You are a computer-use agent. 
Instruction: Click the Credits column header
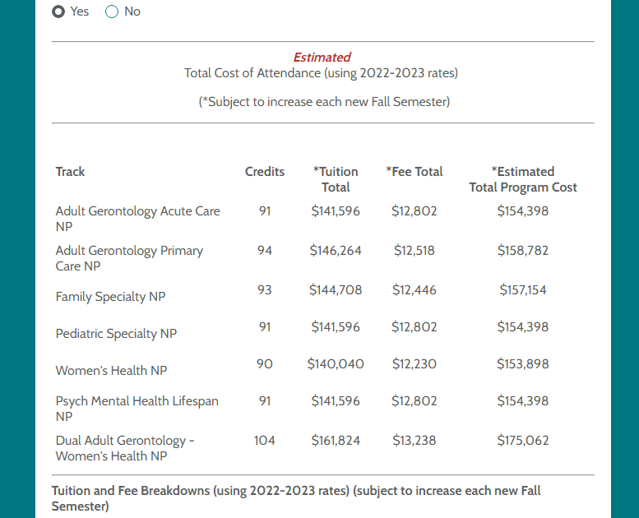pyautogui.click(x=265, y=172)
